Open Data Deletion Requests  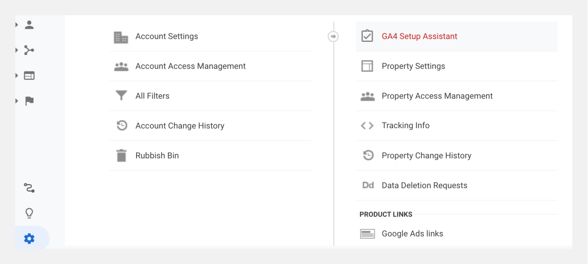click(x=424, y=185)
